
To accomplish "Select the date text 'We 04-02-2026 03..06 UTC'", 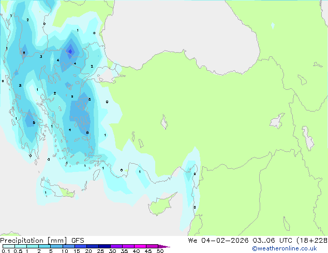I will (x=240, y=241).
